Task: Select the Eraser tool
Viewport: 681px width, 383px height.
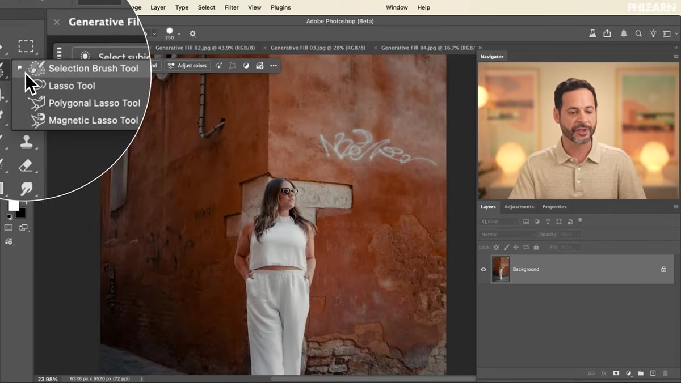Action: [x=26, y=165]
